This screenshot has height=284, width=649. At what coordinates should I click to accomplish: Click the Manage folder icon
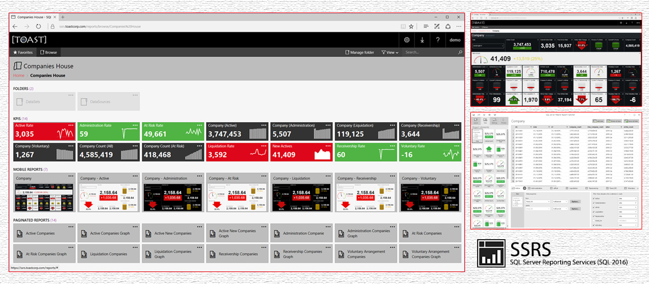click(347, 52)
